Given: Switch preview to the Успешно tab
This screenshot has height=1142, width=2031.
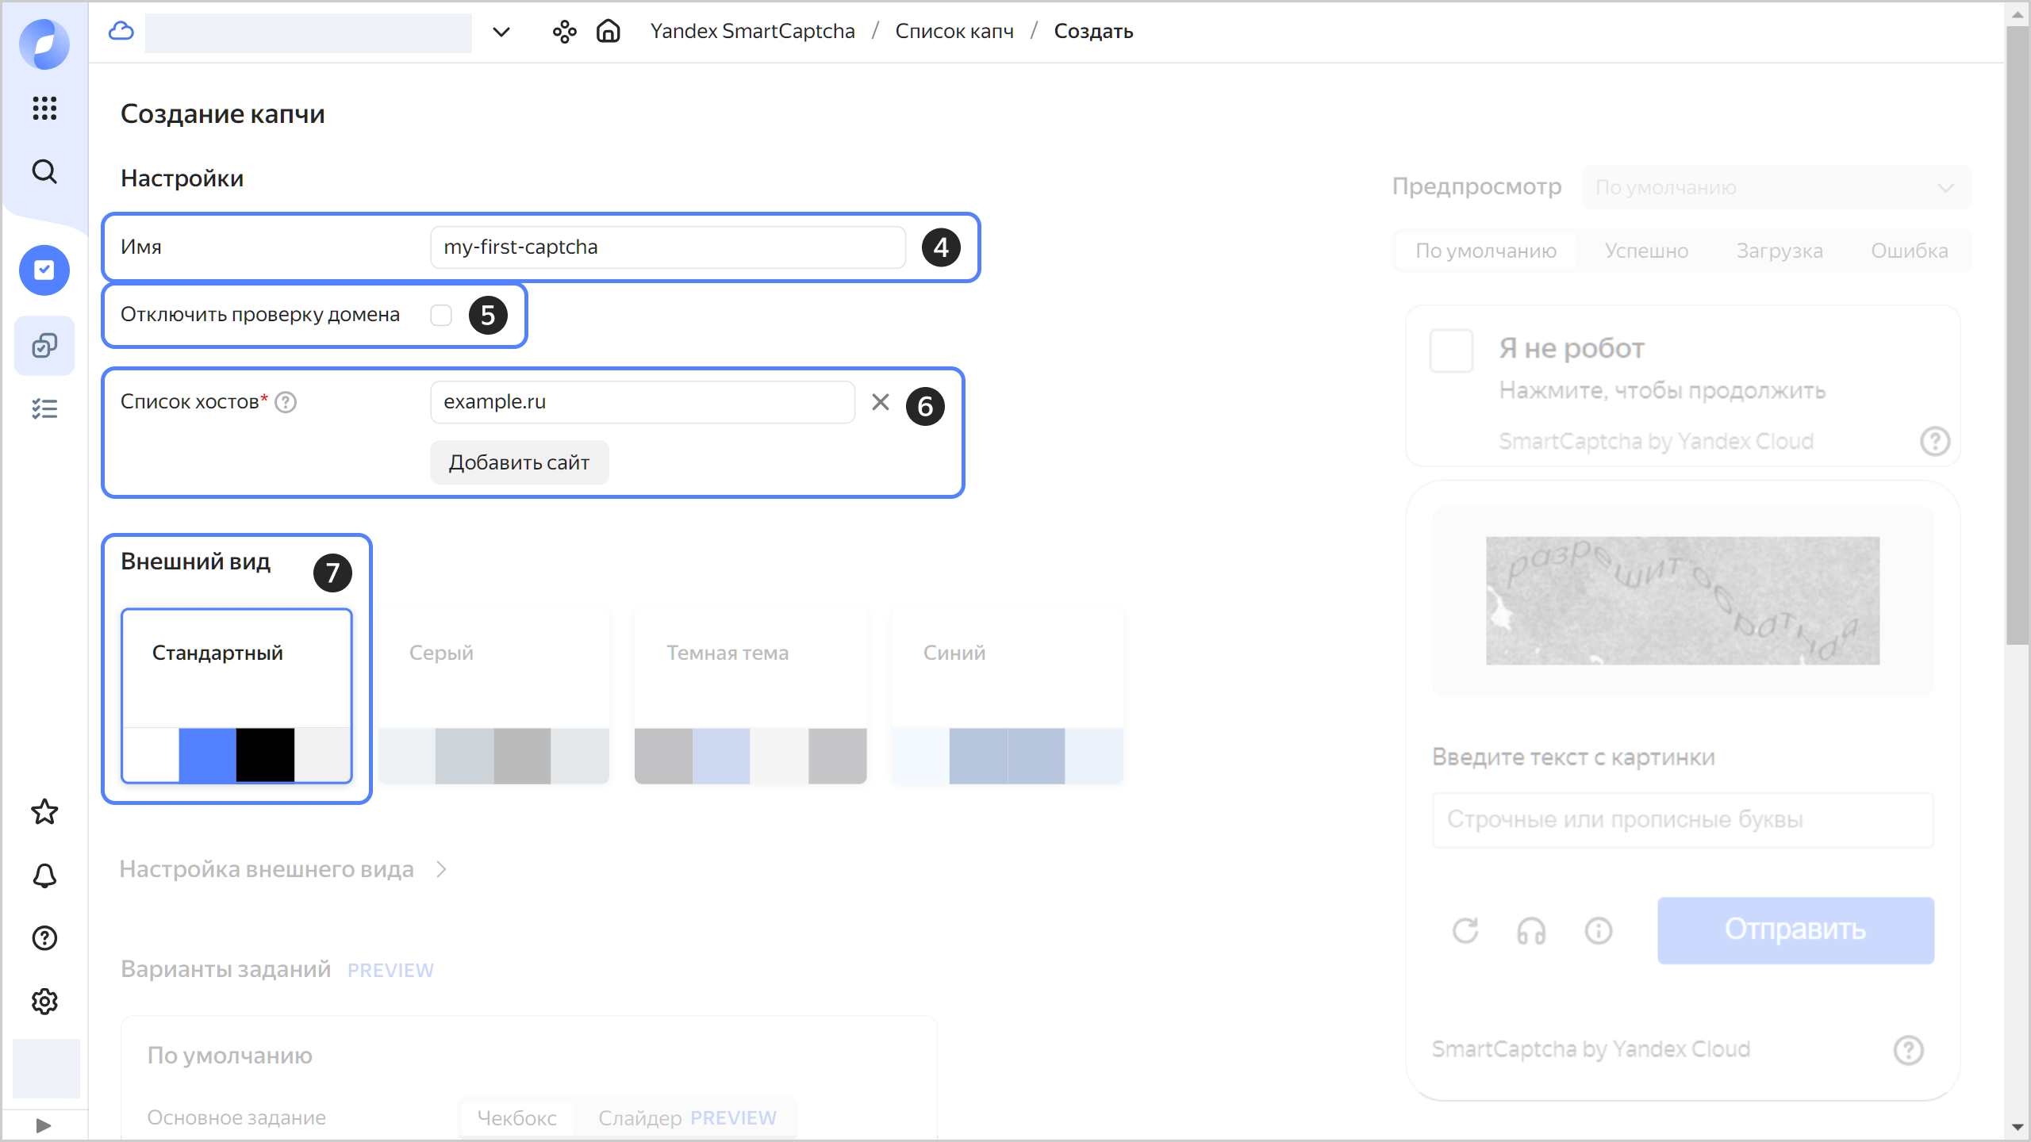Looking at the screenshot, I should pyautogui.click(x=1646, y=251).
